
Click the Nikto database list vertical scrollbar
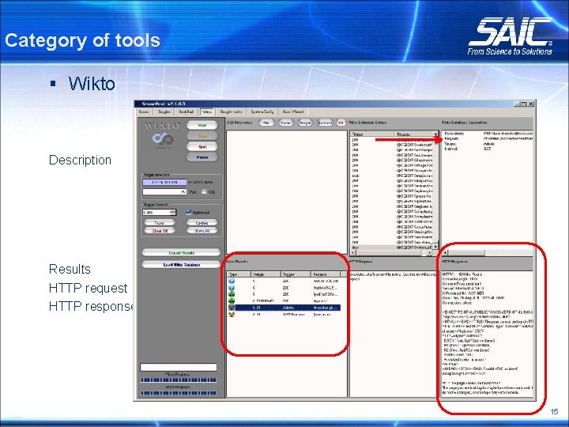click(x=435, y=191)
